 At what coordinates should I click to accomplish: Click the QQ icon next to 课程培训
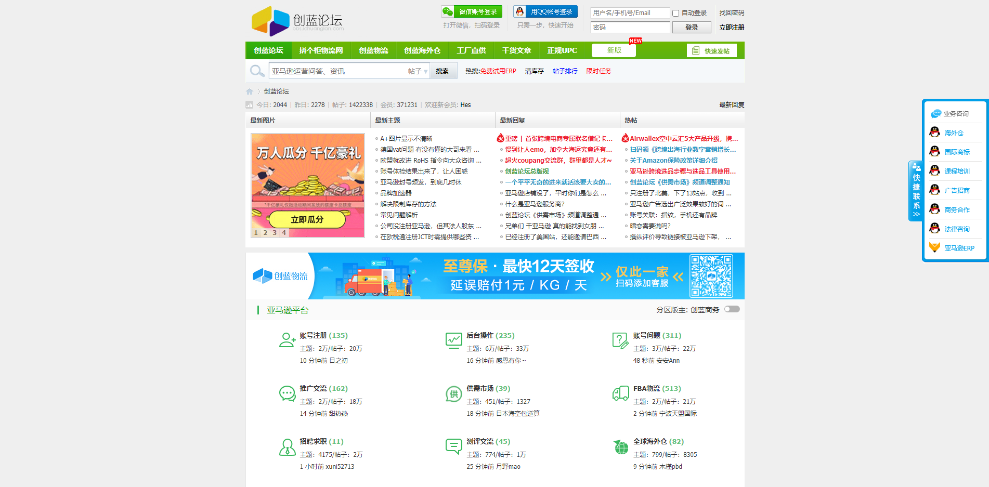pyautogui.click(x=935, y=170)
